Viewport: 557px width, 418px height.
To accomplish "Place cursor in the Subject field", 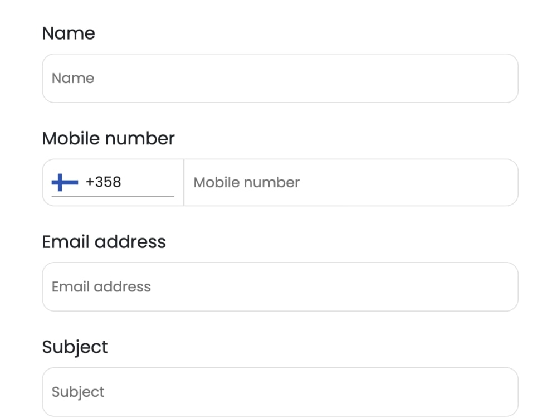I will [280, 392].
